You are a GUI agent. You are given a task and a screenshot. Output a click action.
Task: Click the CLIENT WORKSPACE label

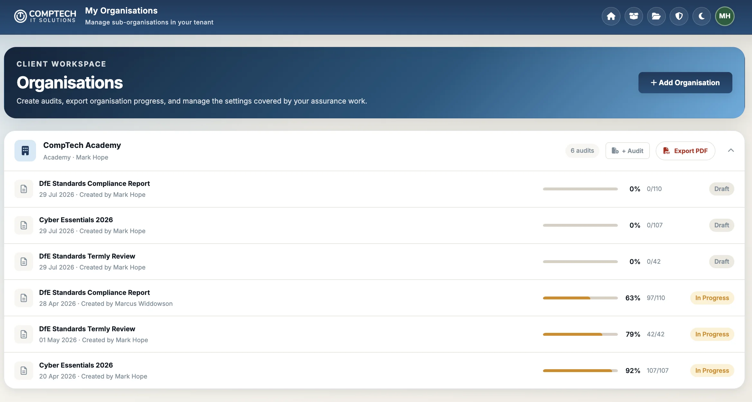(x=61, y=64)
